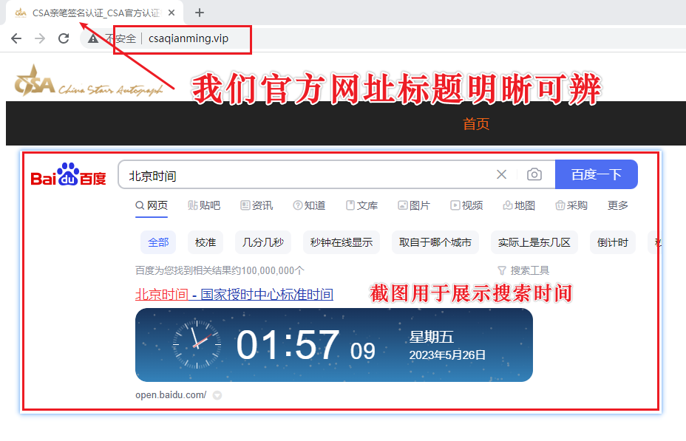Select the 校准 filter chip

point(206,242)
